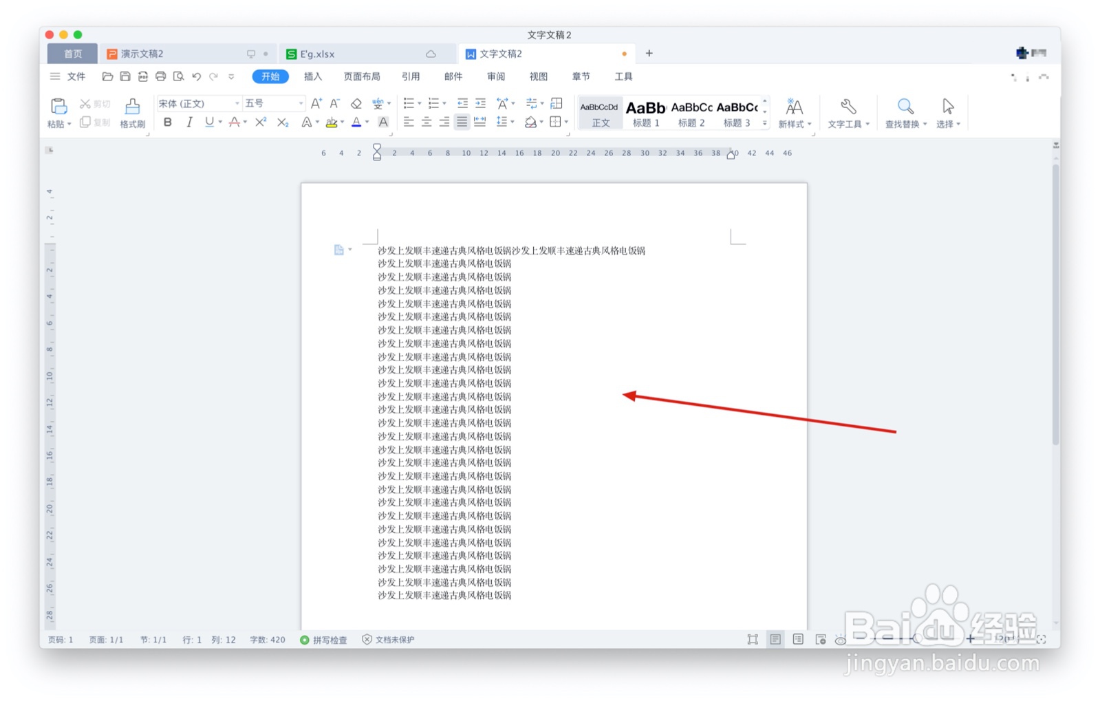Click the 文字工具 wrench icon
Image resolution: width=1100 pixels, height=701 pixels.
pyautogui.click(x=848, y=107)
